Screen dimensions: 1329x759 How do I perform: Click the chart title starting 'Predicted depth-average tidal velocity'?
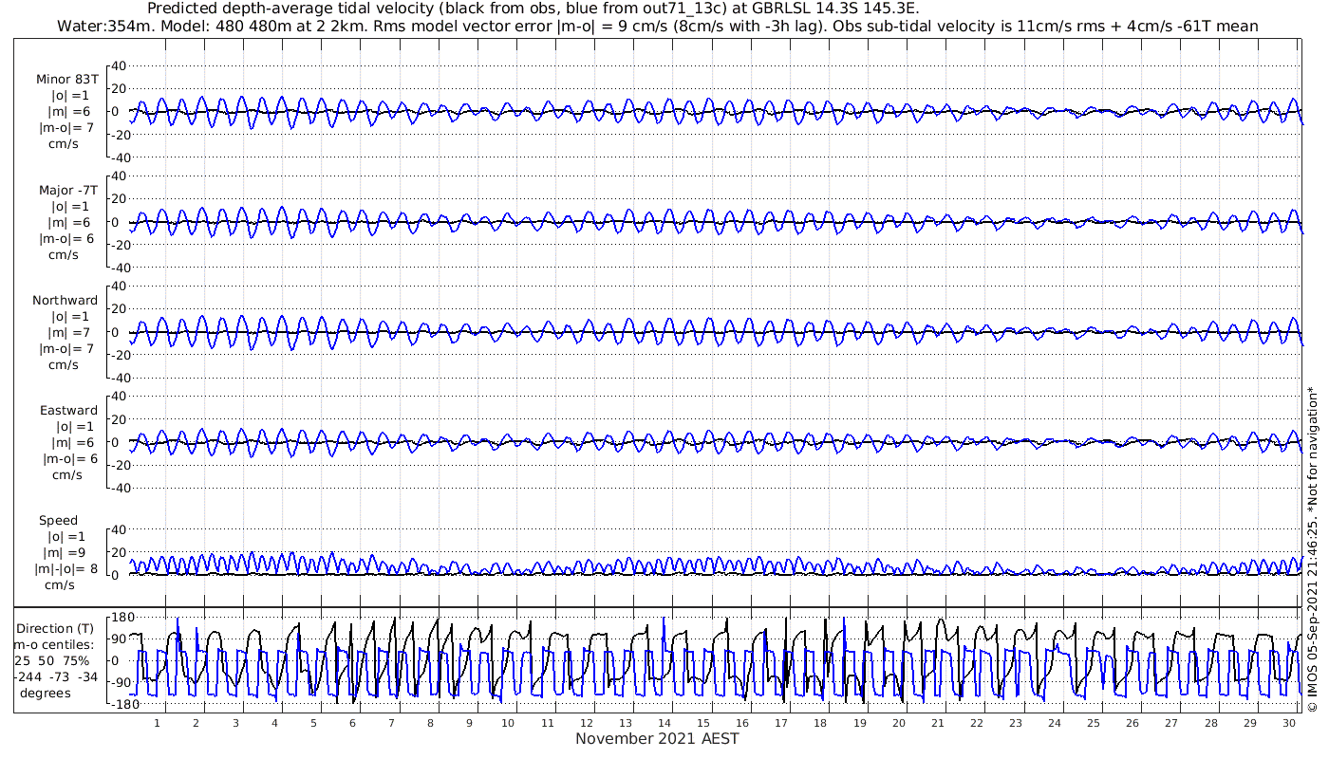[533, 9]
